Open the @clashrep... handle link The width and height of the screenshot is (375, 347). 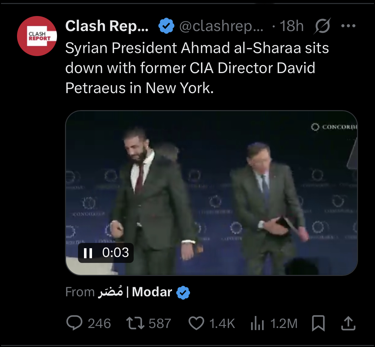(x=222, y=26)
